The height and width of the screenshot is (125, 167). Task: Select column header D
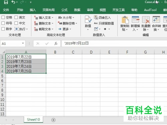point(91,52)
